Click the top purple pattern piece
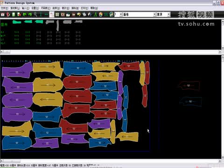224x168 pixels. pos(17,71)
